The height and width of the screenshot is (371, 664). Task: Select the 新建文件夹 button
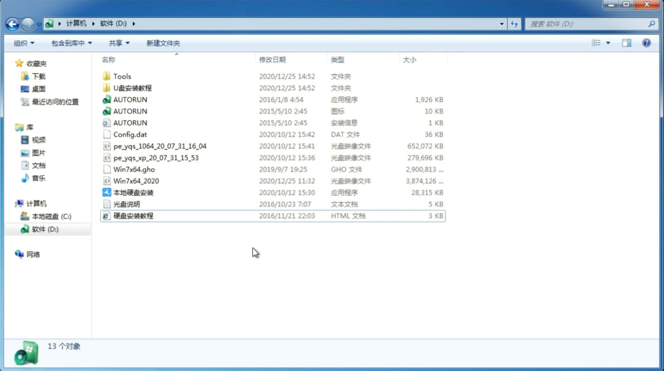(163, 43)
